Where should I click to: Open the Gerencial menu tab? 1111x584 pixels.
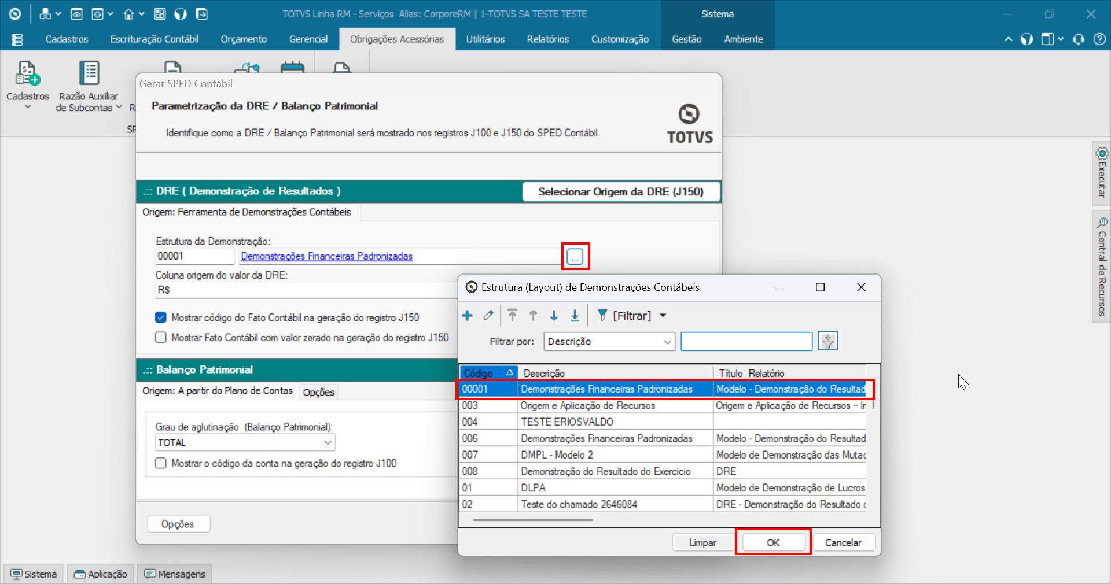pos(308,39)
